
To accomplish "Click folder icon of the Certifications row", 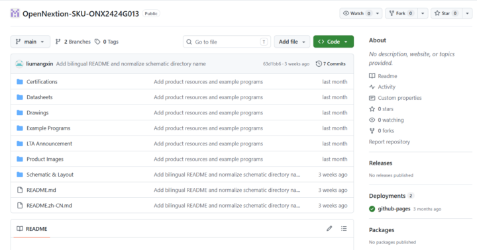I will (20, 82).
